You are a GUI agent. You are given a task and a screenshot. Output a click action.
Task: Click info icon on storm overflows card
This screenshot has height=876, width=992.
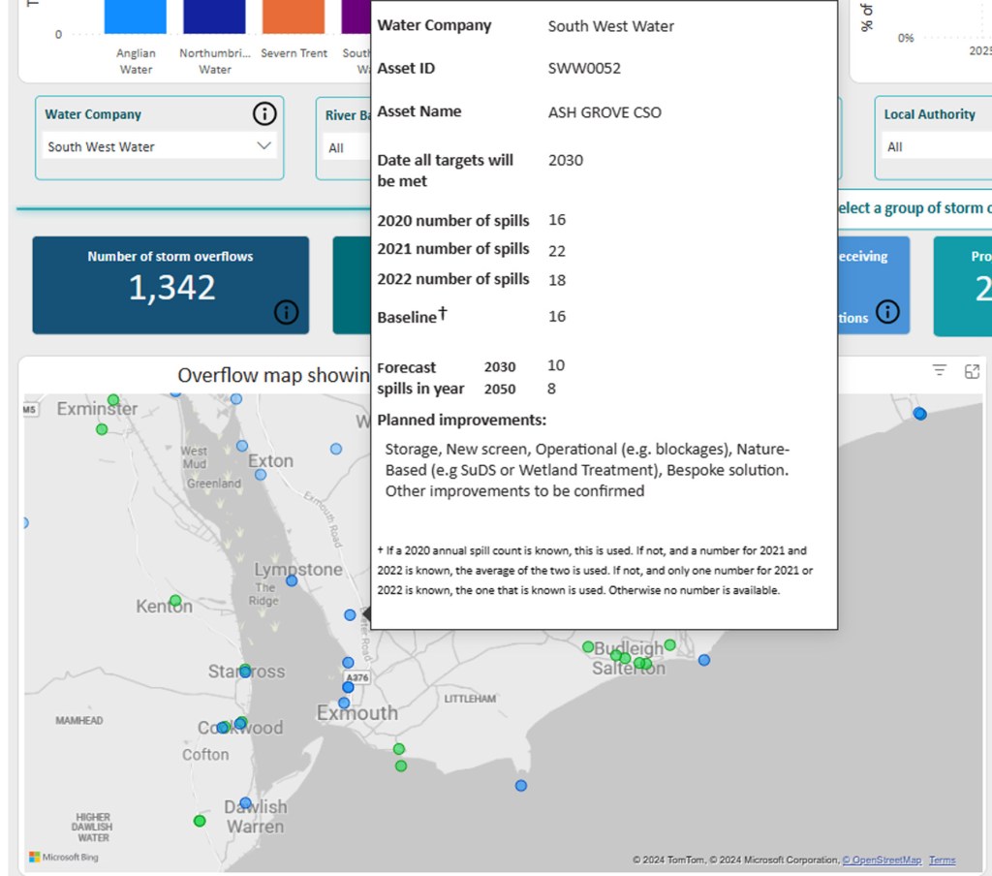pos(286,312)
